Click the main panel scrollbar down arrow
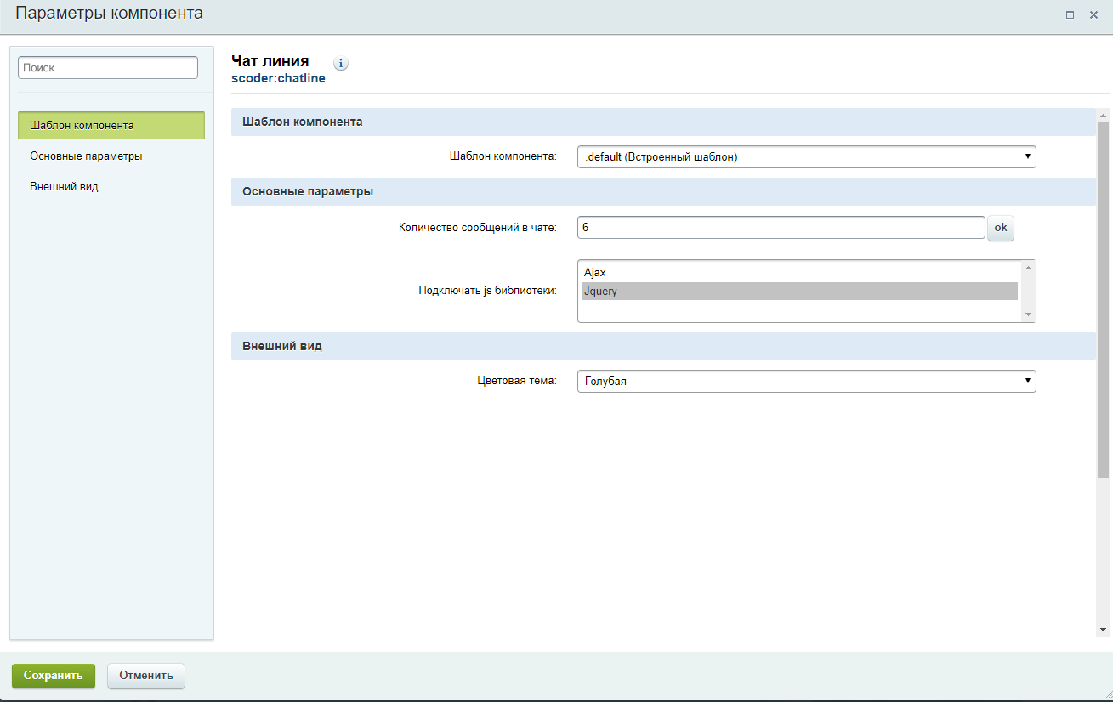This screenshot has height=702, width=1113. click(x=1103, y=630)
